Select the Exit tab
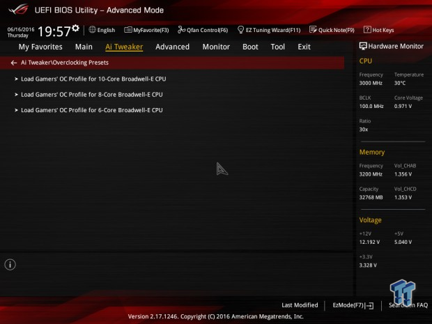The width and height of the screenshot is (432, 324). click(x=304, y=47)
